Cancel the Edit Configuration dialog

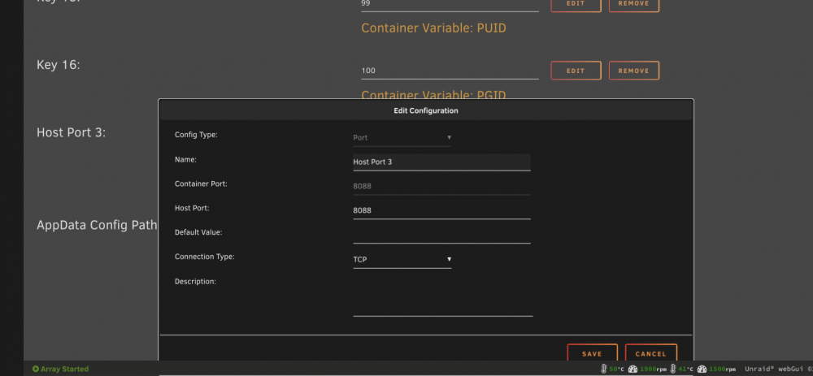[650, 354]
